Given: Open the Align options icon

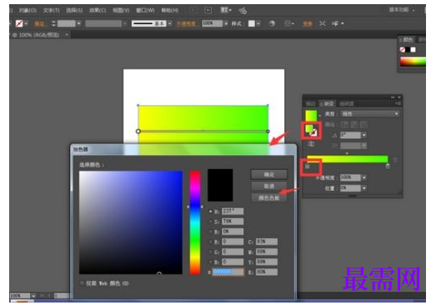Looking at the screenshot, I should click(x=289, y=23).
